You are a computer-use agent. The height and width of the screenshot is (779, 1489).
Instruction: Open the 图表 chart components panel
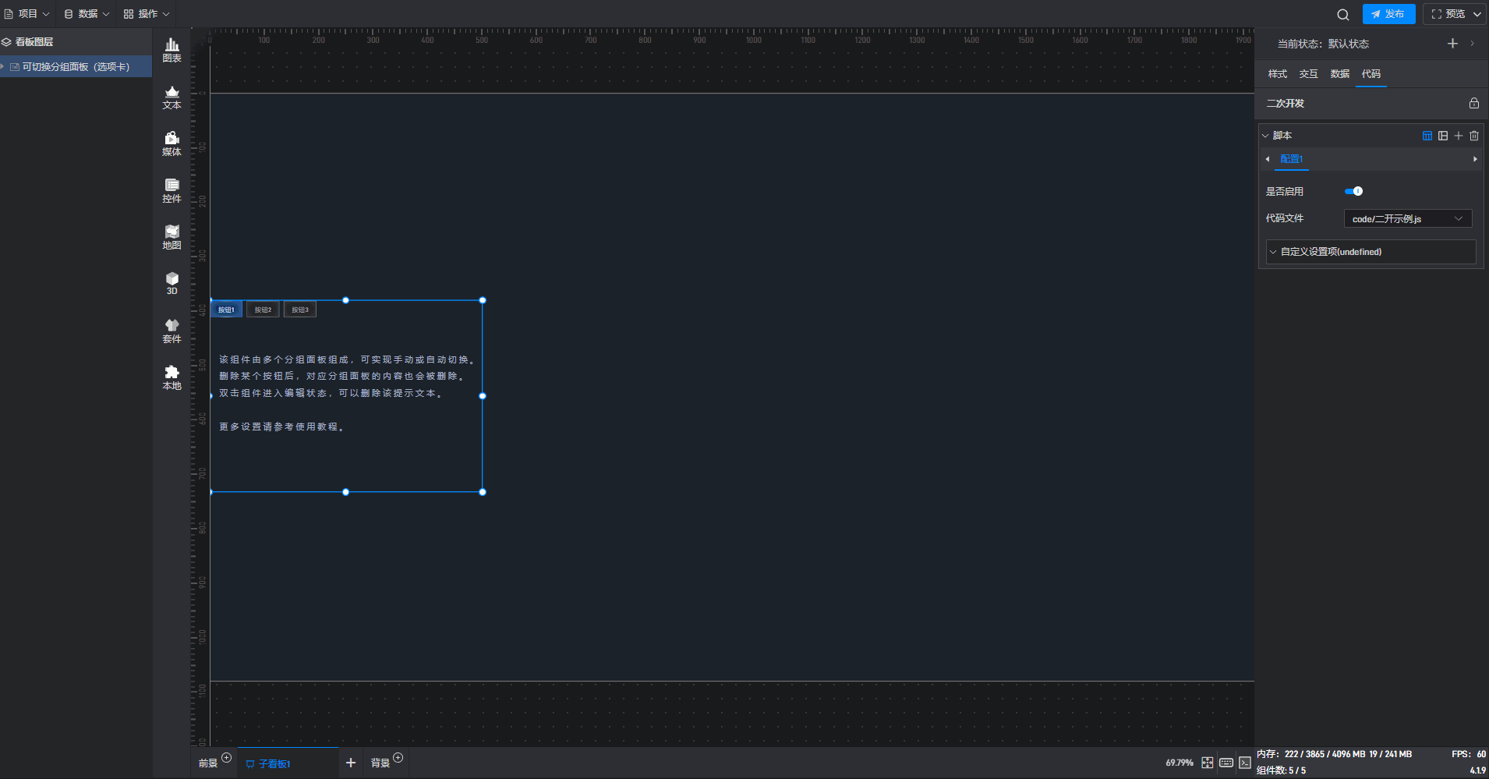tap(172, 51)
